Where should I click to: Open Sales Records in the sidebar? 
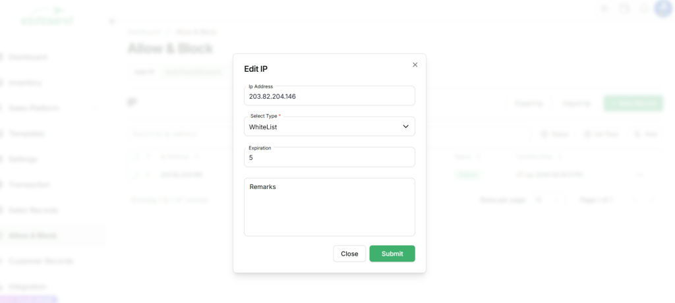click(x=33, y=210)
